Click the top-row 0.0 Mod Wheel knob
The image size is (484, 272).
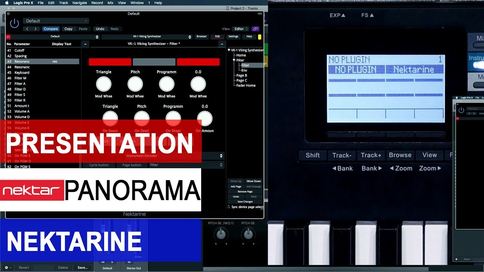tap(198, 84)
